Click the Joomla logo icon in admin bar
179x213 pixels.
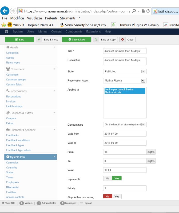[7, 31]
